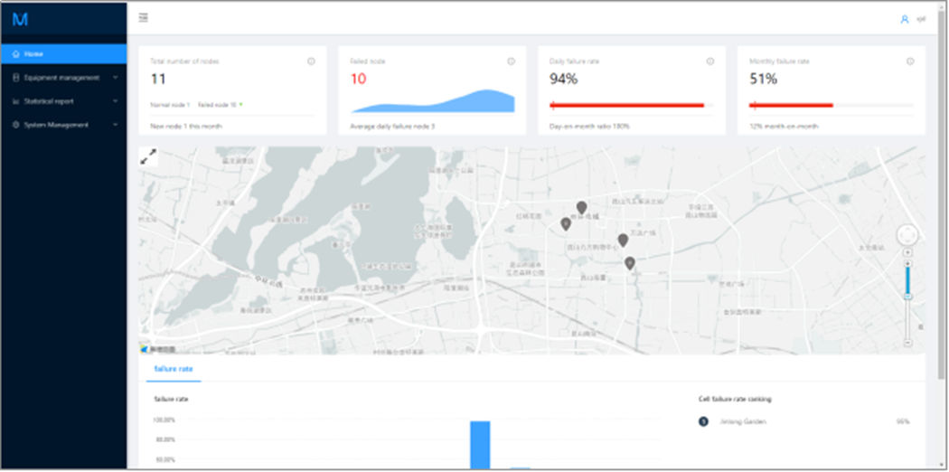Click the topmost map marker pin
This screenshot has width=949, height=472.
coord(582,208)
